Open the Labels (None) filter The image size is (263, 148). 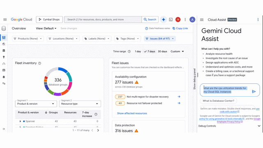coord(97,39)
